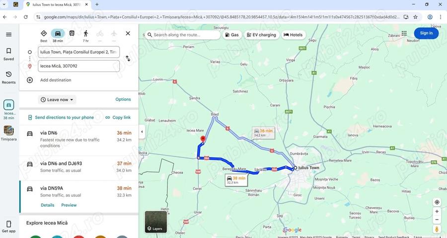Collapse the side panel with the arrow
The image size is (447, 238).
pyautogui.click(x=142, y=132)
